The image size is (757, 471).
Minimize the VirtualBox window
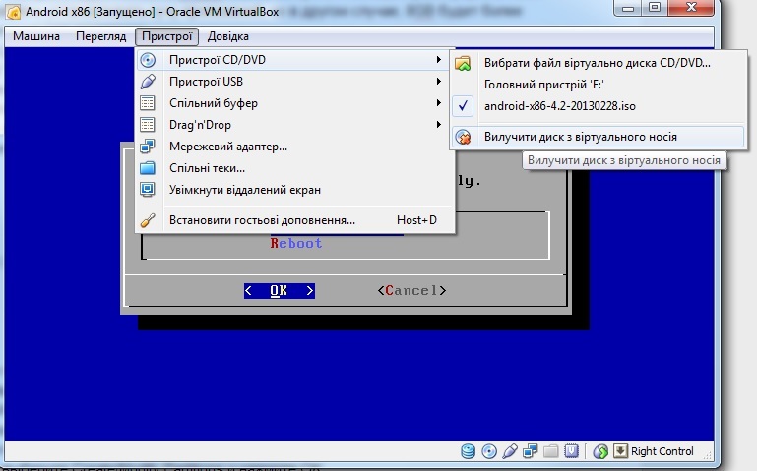(x=628, y=8)
